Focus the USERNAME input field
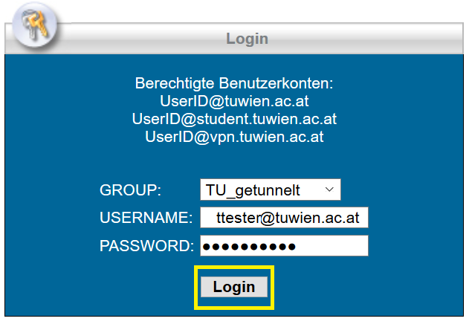The width and height of the screenshot is (472, 327). point(284,218)
